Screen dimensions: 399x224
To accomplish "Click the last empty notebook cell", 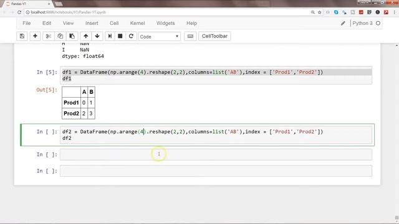I will (216, 171).
